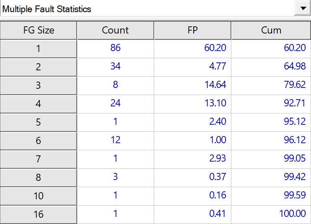Select the row header for FG Size 10

tap(39, 196)
